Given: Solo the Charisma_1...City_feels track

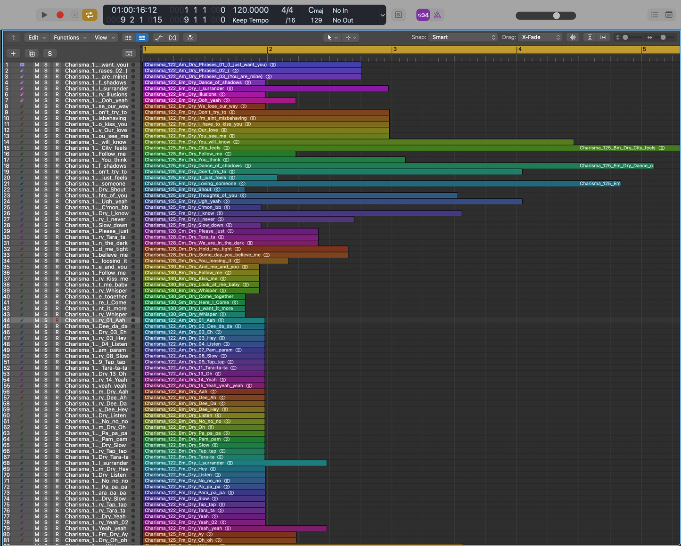Looking at the screenshot, I should (45, 148).
